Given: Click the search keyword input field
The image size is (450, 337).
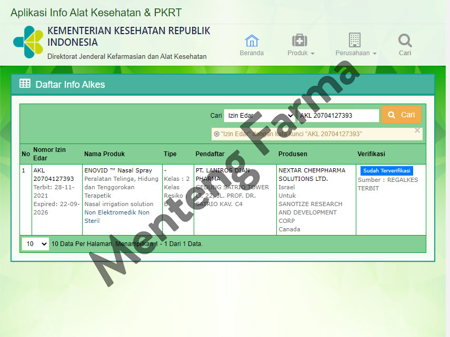Looking at the screenshot, I should point(338,116).
